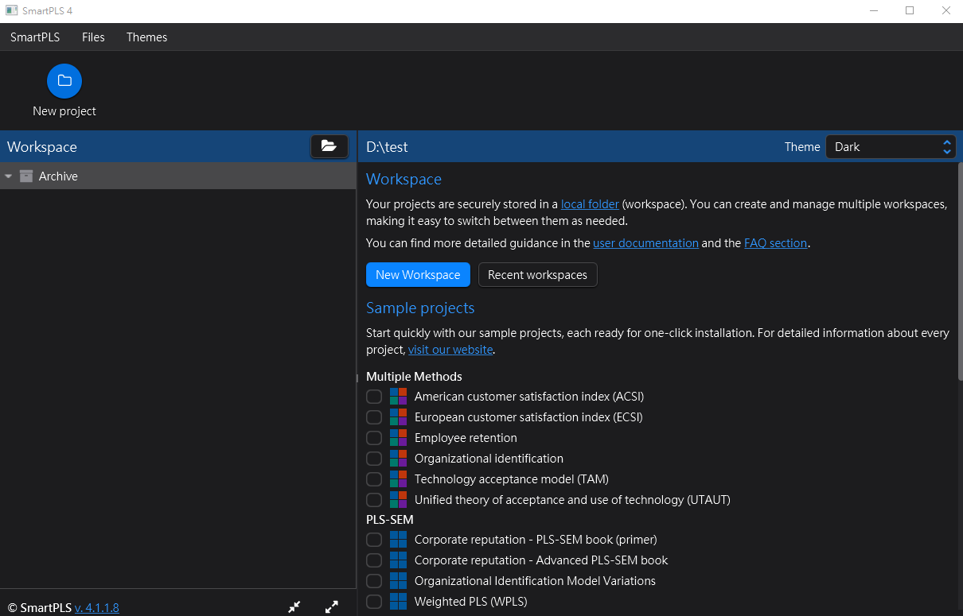Enable the UTAUT sample project checkbox
This screenshot has height=616, width=963.
374,500
